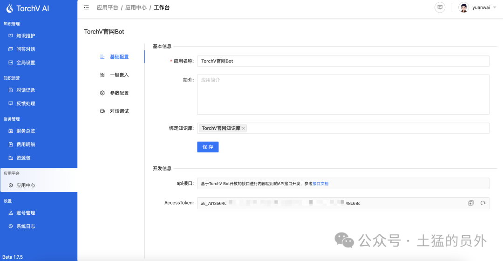Click the 应用中心 hexagon icon
Image resolution: width=503 pixels, height=261 pixels.
pos(11,185)
